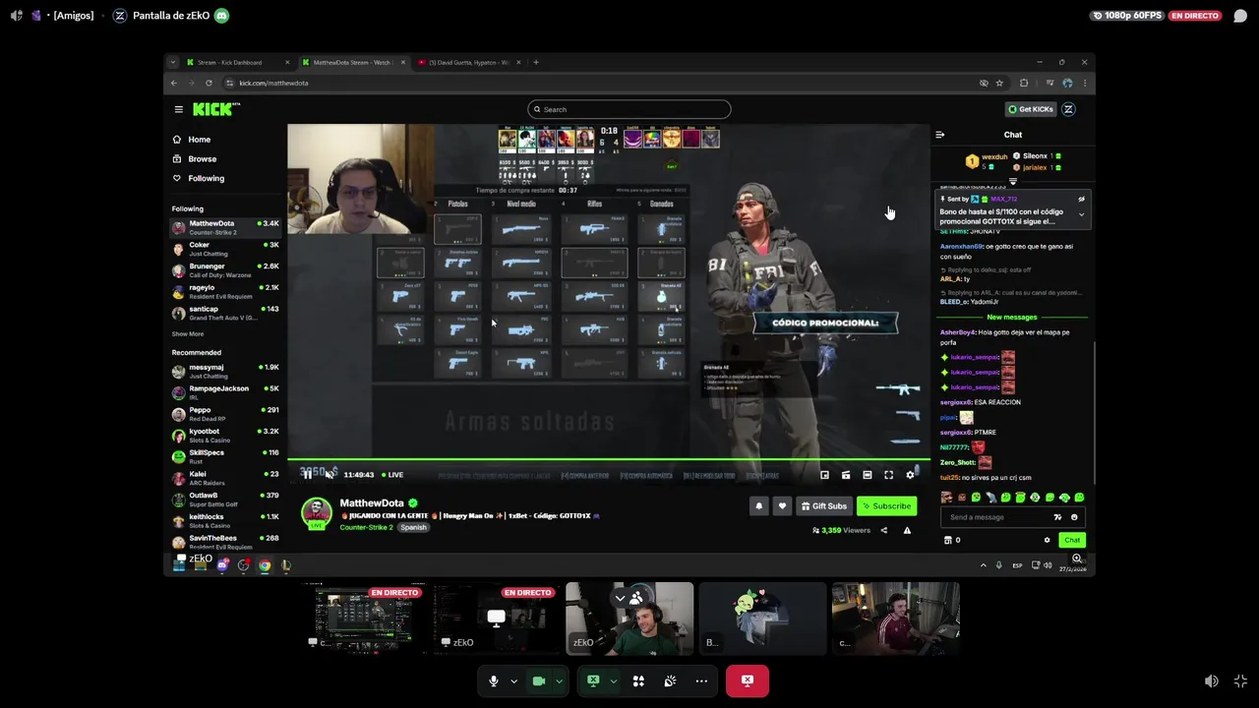This screenshot has width=1259, height=708.
Task: Open messymaj recommended channel
Action: click(x=225, y=372)
